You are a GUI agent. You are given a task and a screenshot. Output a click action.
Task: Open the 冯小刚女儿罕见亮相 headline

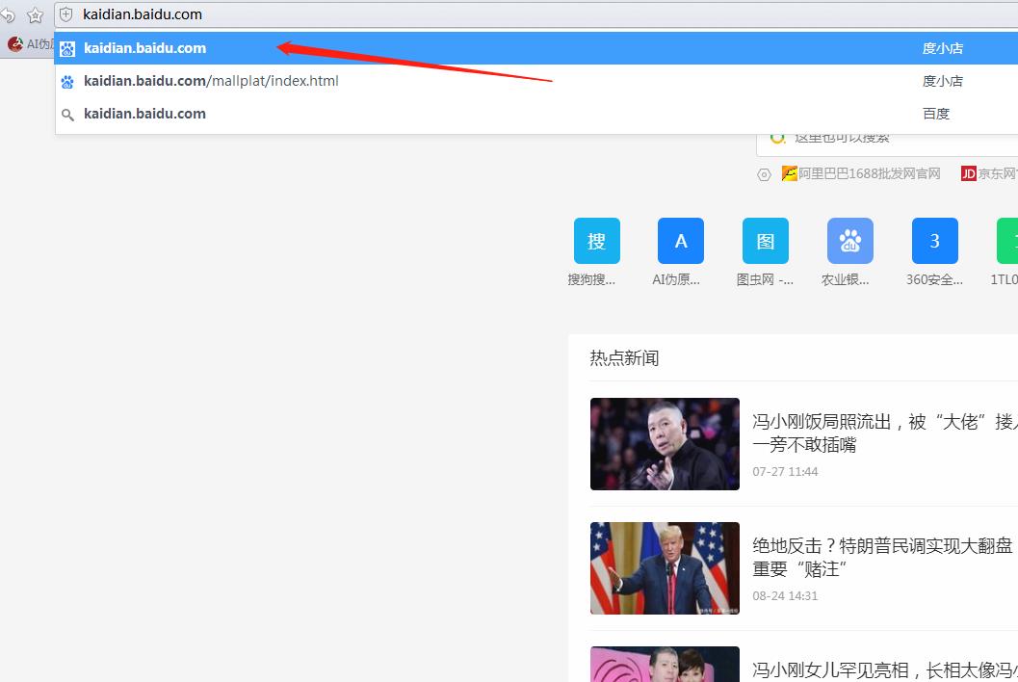(x=885, y=669)
